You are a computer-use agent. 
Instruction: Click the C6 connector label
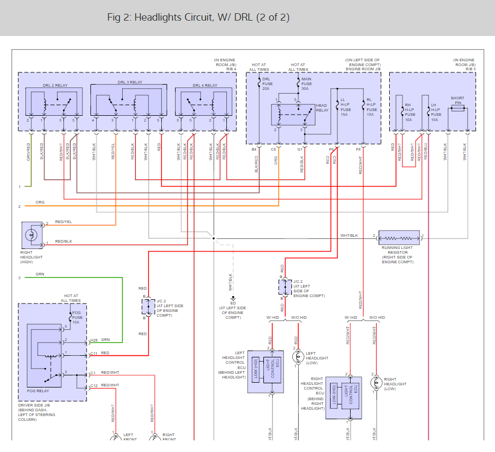coord(273,150)
